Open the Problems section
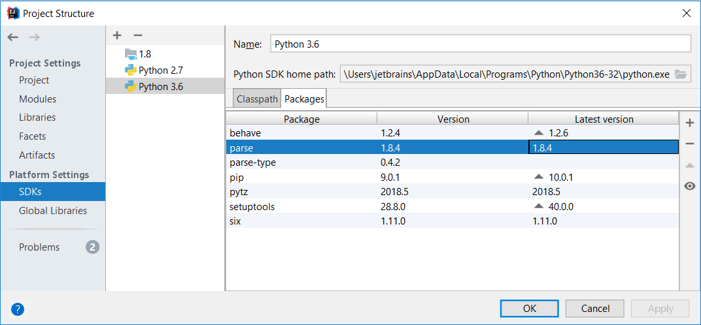This screenshot has width=701, height=325. click(x=39, y=247)
